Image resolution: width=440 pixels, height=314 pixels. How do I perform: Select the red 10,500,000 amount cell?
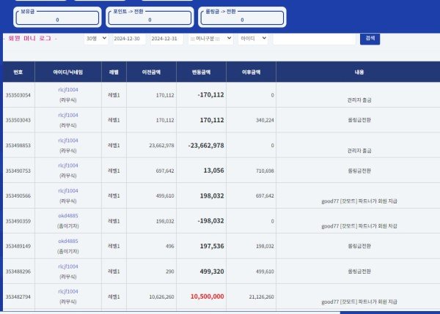click(206, 296)
